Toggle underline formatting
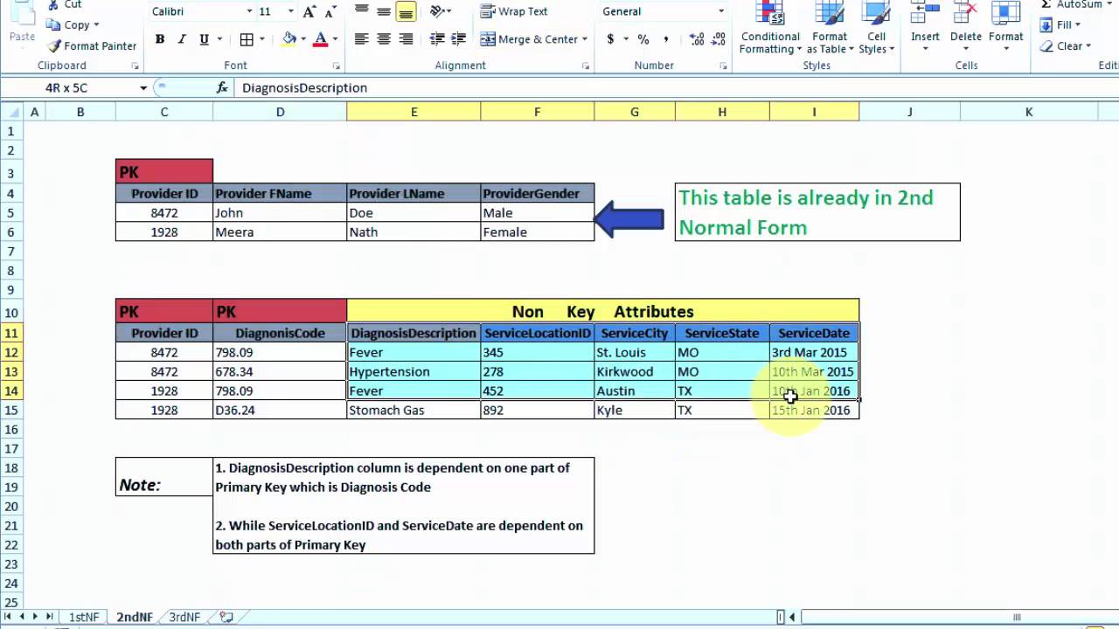This screenshot has width=1119, height=629. (204, 39)
